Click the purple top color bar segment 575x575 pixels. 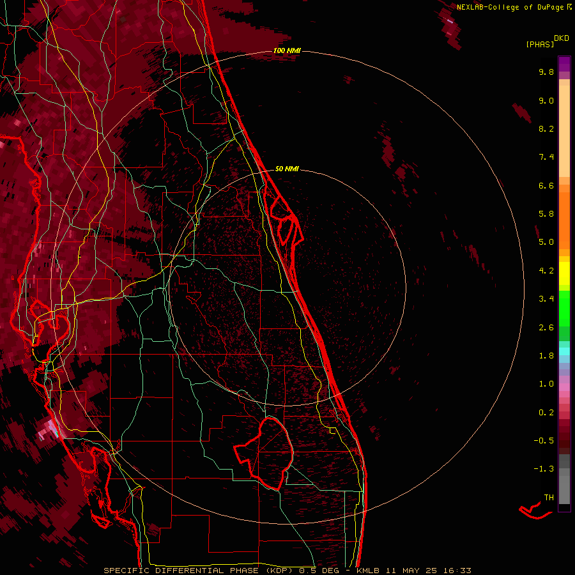pyautogui.click(x=564, y=64)
